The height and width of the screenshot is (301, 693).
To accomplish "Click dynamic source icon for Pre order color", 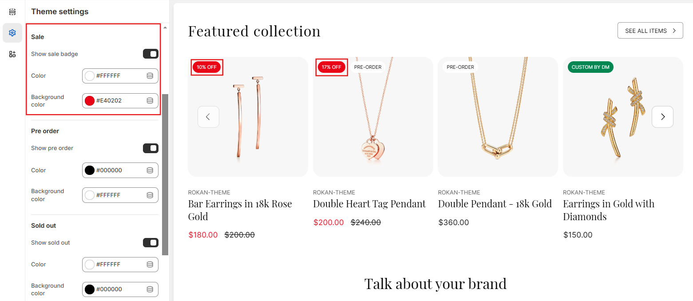I will [x=150, y=170].
